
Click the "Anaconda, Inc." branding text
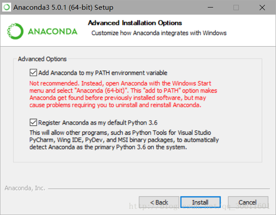coord(25,188)
